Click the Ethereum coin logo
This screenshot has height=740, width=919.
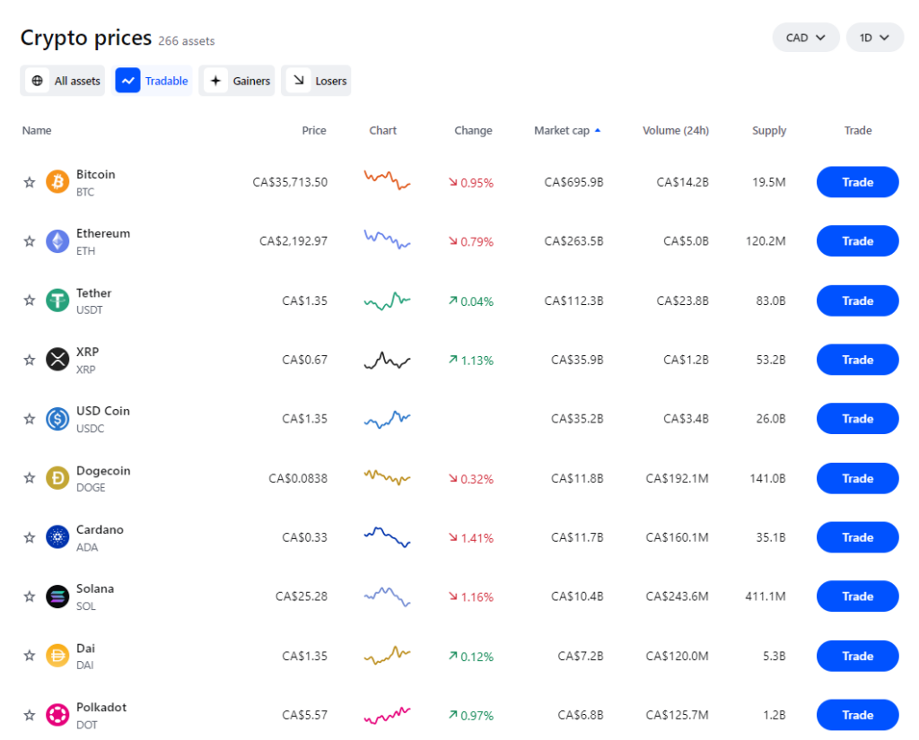(x=57, y=241)
